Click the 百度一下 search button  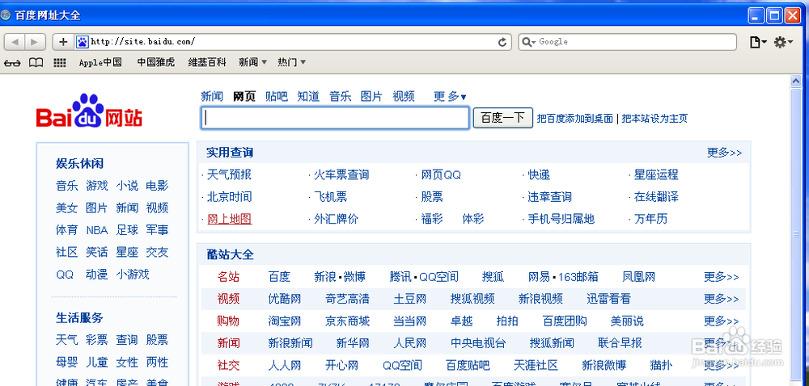pos(502,118)
